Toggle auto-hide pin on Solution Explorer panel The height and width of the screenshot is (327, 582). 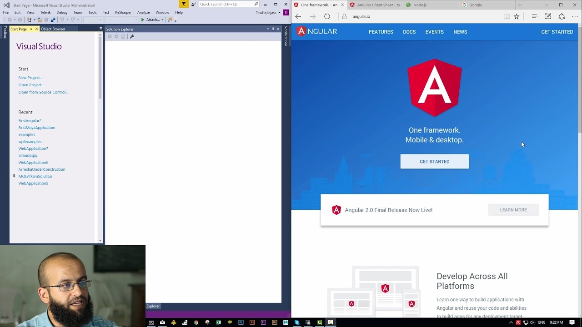[x=272, y=29]
